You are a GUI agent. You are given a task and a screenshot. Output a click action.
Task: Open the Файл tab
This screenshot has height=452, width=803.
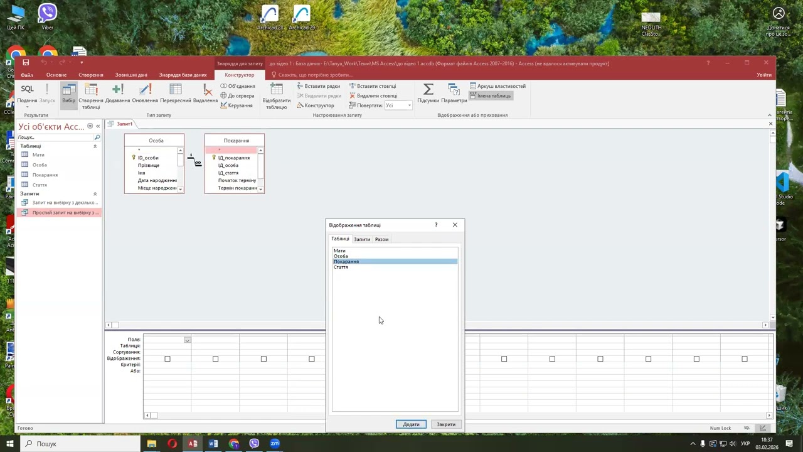tap(27, 75)
